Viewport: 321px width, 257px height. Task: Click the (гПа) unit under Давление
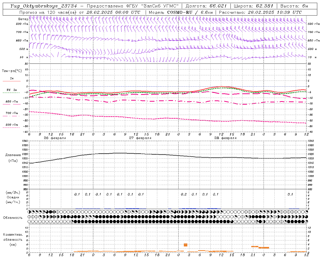[13, 161]
